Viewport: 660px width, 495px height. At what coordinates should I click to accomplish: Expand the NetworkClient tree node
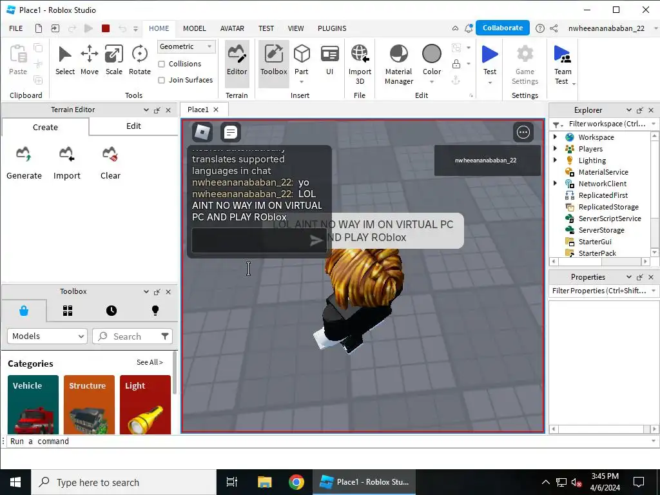click(555, 183)
